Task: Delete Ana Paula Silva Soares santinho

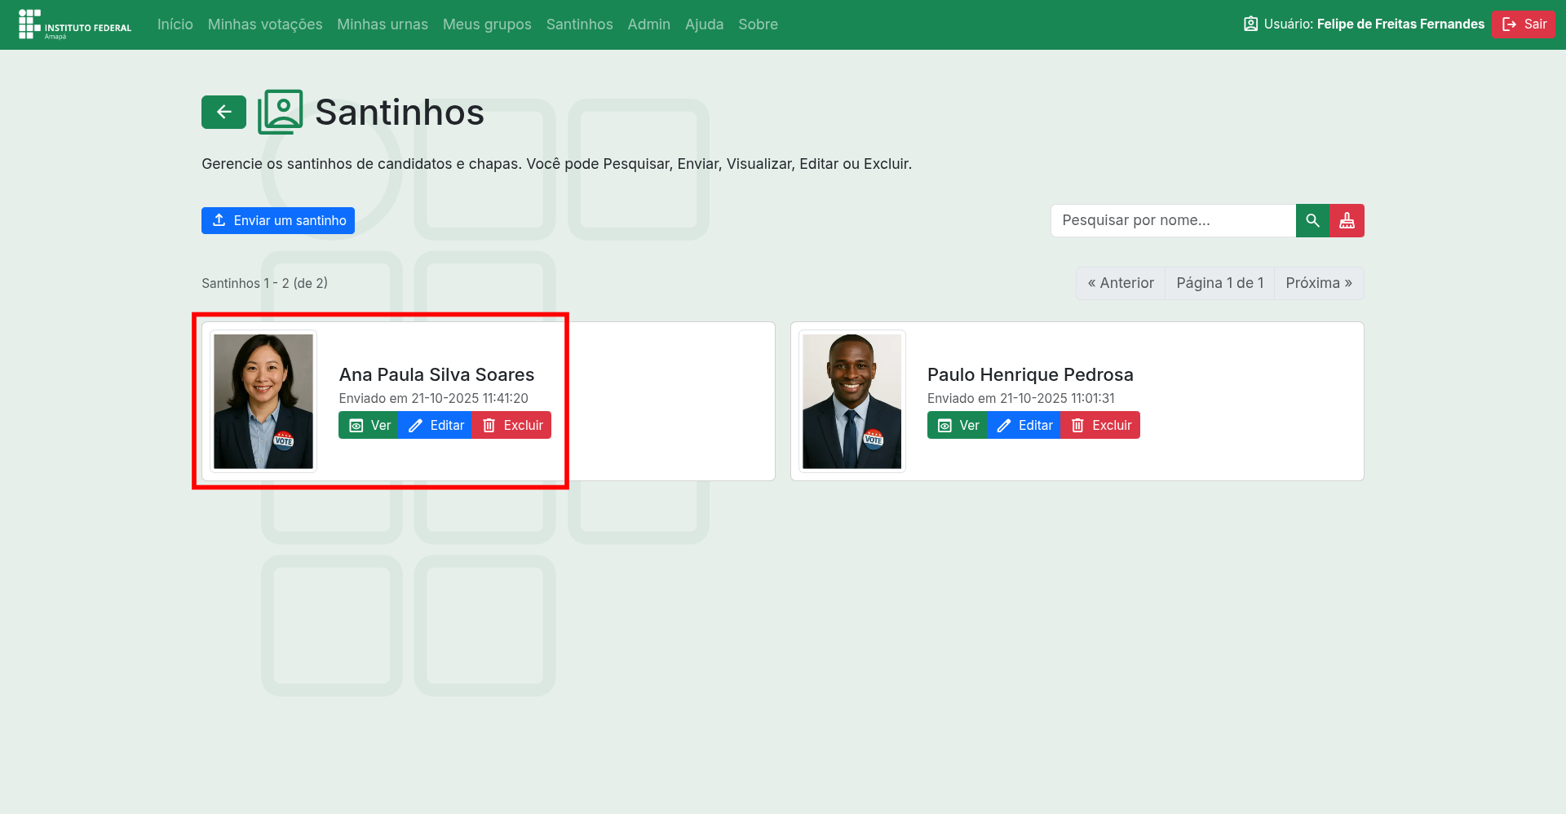Action: click(511, 426)
